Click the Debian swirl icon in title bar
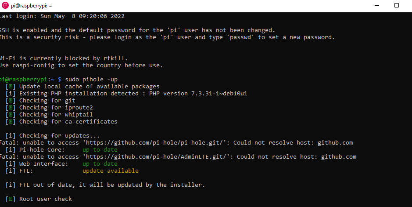Screen dimensions: 412x207 pos(5,6)
